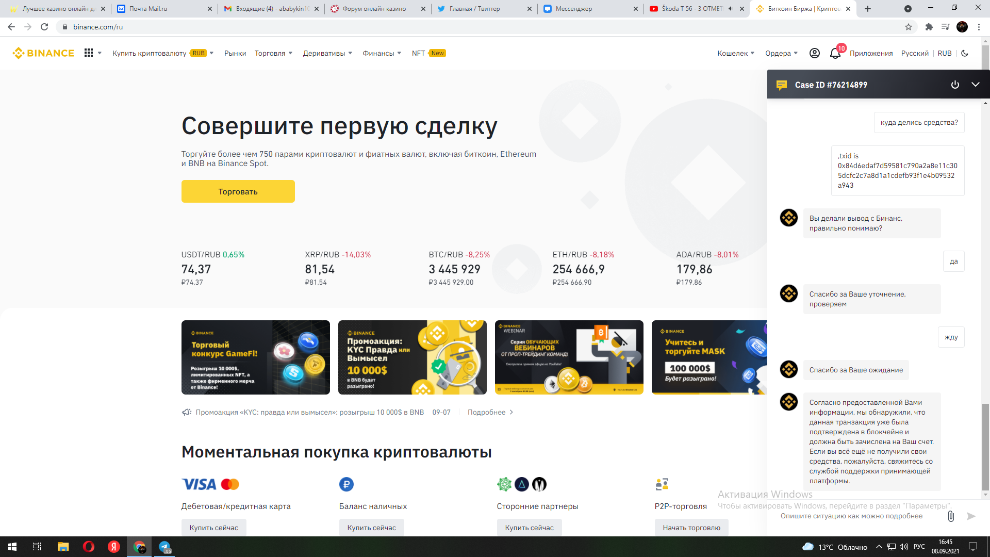The width and height of the screenshot is (990, 557).
Task: Click Купить сейчас under Visa card
Action: coord(213,528)
